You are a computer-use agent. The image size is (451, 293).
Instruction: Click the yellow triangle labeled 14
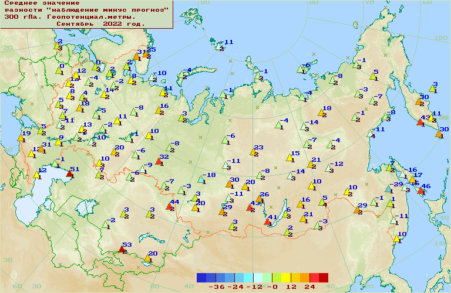click(104, 94)
